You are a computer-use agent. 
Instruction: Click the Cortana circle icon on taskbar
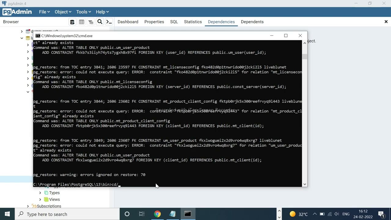click(127, 214)
